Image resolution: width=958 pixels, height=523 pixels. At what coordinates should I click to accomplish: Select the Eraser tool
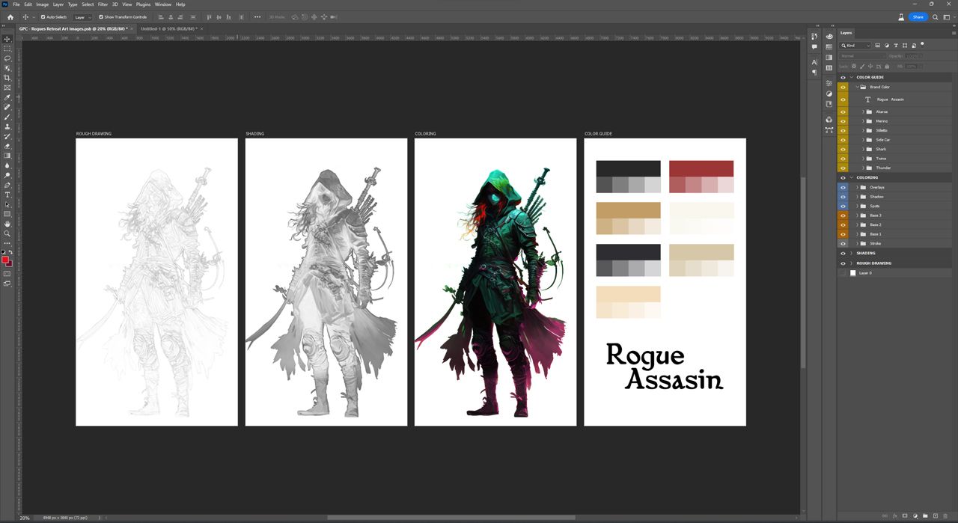(7, 146)
